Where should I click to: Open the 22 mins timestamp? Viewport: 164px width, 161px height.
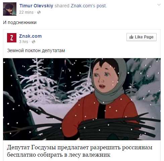[x=26, y=12]
